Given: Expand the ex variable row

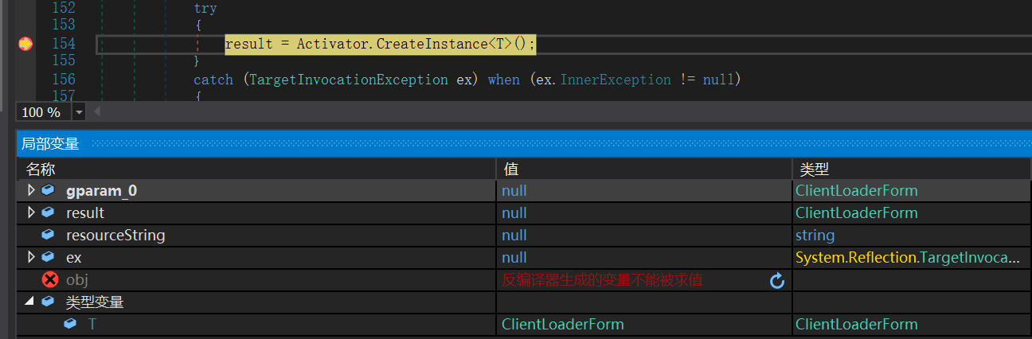Looking at the screenshot, I should [x=31, y=258].
